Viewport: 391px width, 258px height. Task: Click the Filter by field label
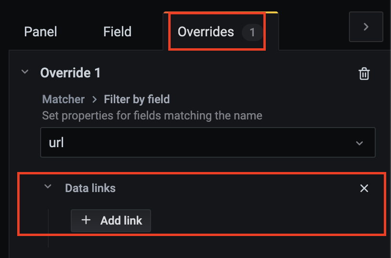137,99
